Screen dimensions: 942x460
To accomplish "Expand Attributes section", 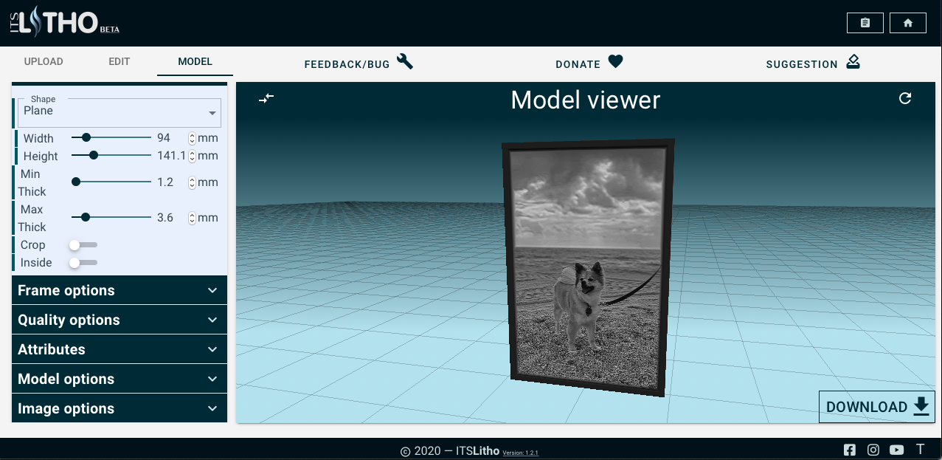I will (x=120, y=349).
